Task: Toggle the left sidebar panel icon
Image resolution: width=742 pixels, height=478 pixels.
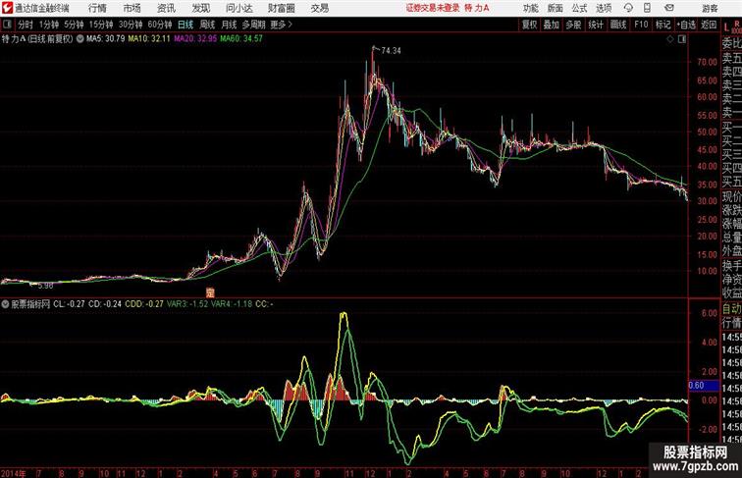Action: (7, 25)
